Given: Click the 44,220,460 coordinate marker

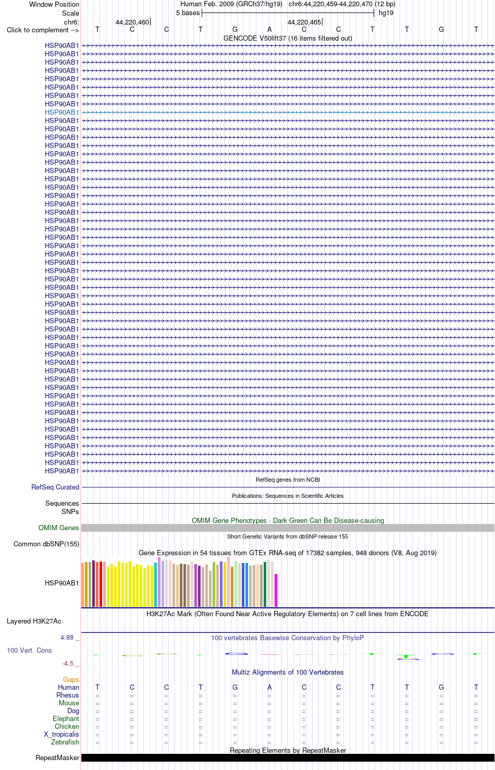Looking at the screenshot, I should click(132, 22).
